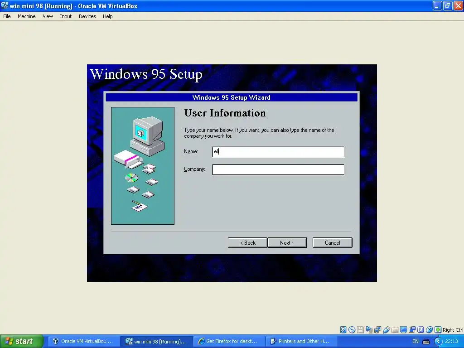This screenshot has height=348, width=464.
Task: Click the floppy disk status icon
Action: pos(360,330)
